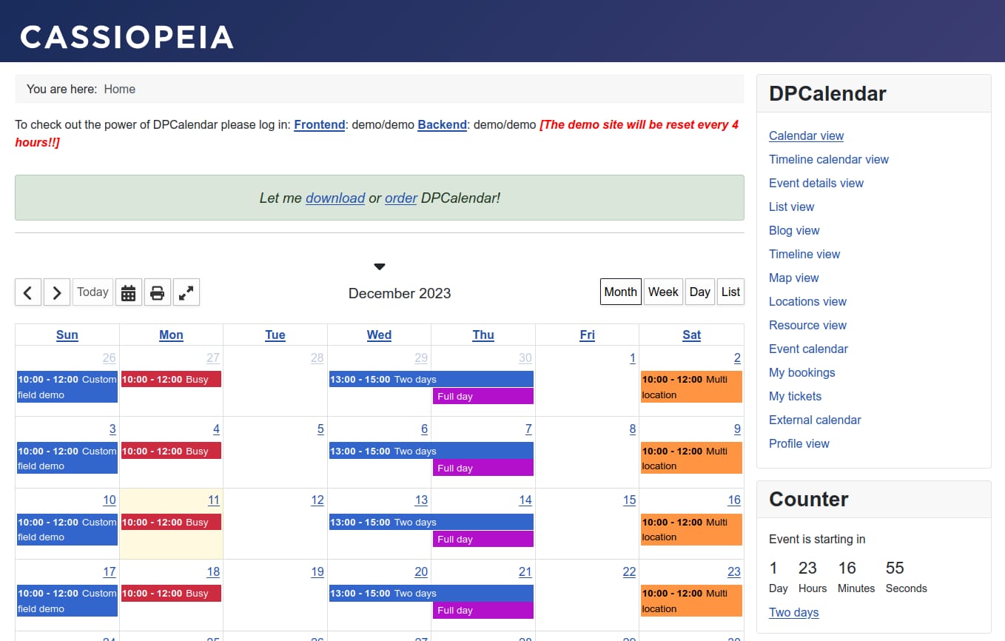Go to the previous month arrow
Viewport: 1005px width, 641px height.
[x=28, y=292]
